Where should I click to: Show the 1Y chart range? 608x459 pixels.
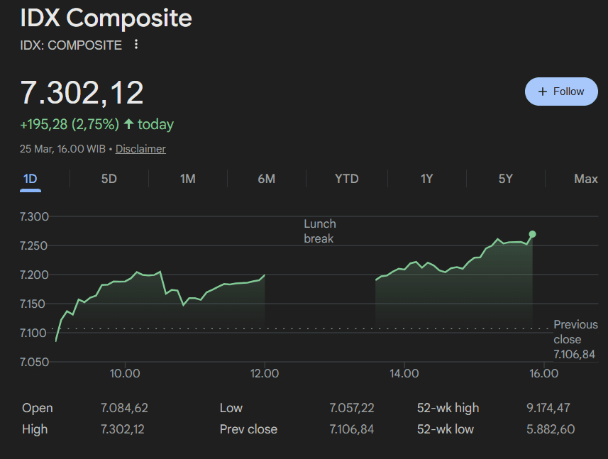[426, 179]
